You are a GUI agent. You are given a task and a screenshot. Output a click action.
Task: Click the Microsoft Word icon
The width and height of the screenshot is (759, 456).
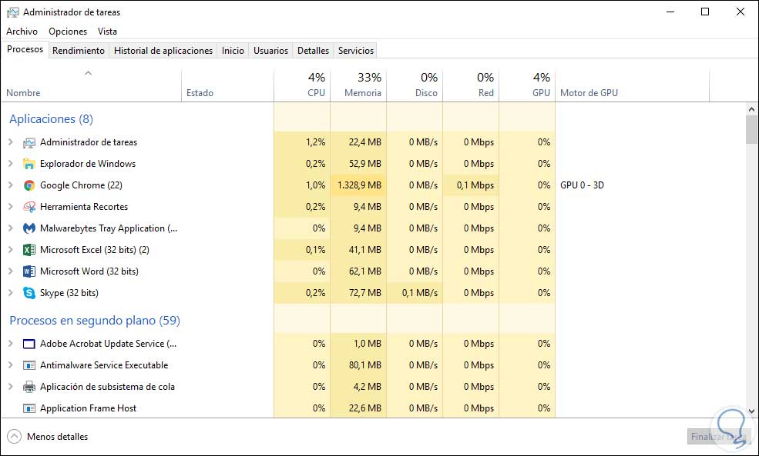coord(29,271)
